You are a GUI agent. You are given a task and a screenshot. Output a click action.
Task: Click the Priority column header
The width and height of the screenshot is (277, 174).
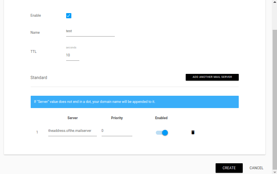[117, 118]
